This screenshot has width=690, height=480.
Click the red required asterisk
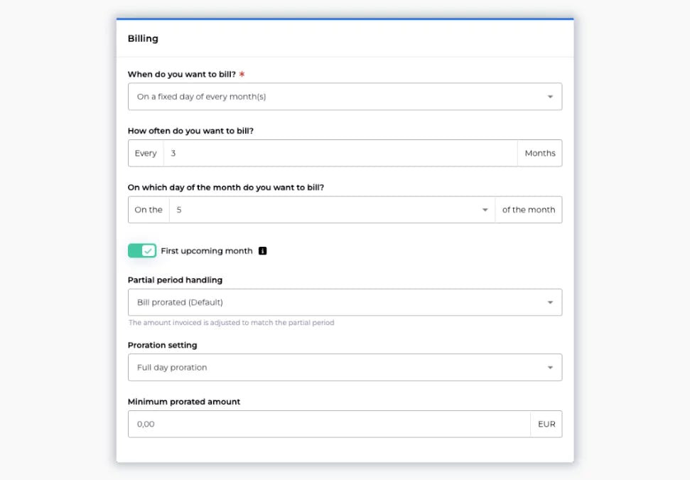click(242, 74)
